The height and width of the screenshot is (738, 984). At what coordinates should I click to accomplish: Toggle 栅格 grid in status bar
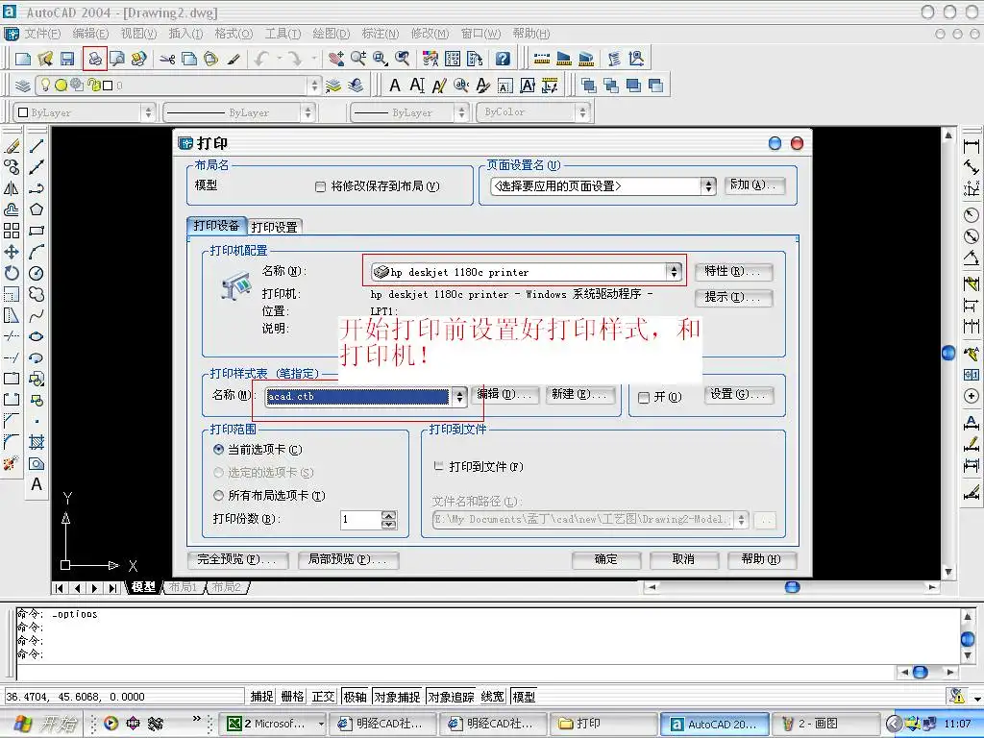pos(292,697)
